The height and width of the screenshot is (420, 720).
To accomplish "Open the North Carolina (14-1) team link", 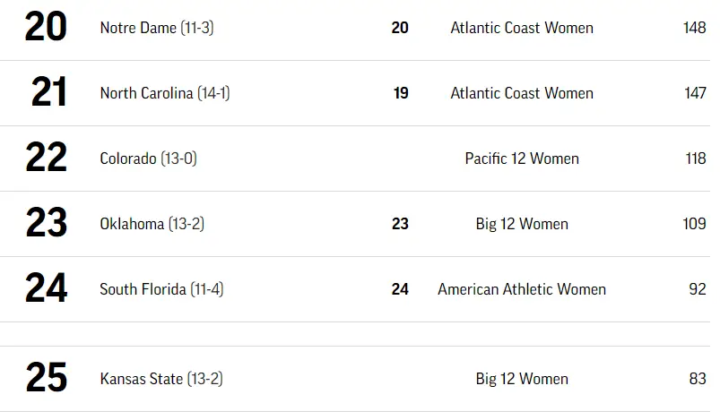I will point(165,93).
